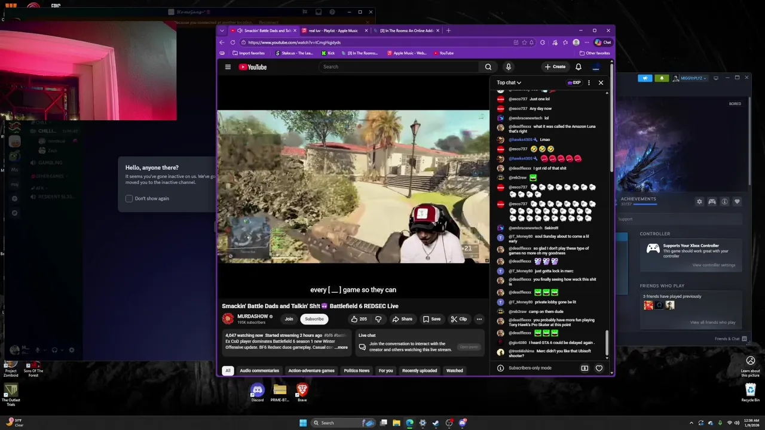The height and width of the screenshot is (430, 765).
Task: Click View controller settings in Steam
Action: [714, 265]
